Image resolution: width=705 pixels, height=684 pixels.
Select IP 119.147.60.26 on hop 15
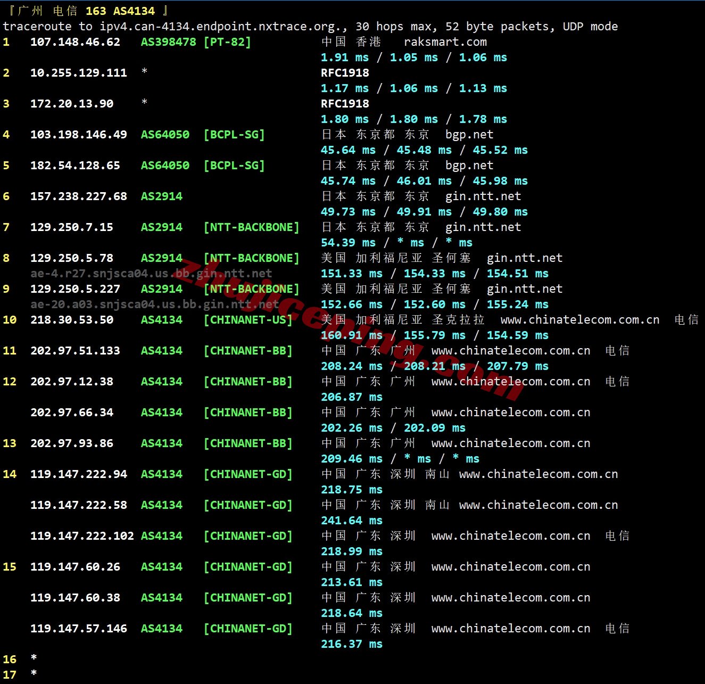click(x=75, y=567)
